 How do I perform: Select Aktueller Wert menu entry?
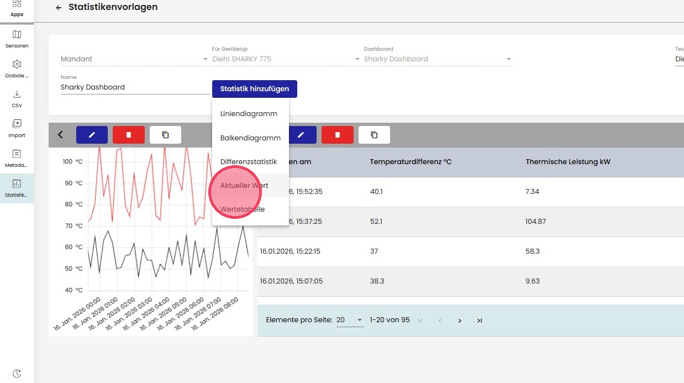[x=244, y=186]
